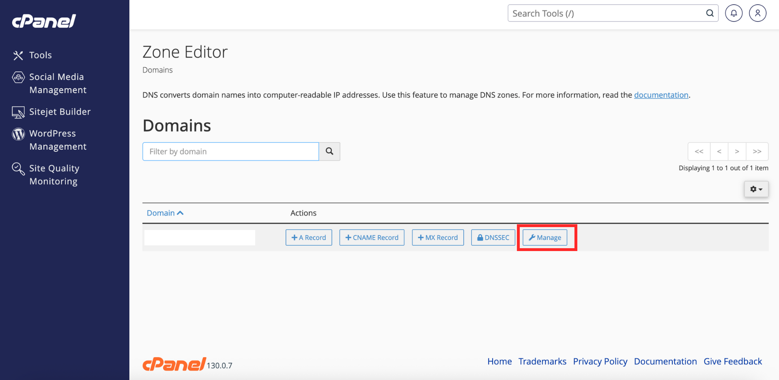The height and width of the screenshot is (380, 779).
Task: Click the domain filter search button
Action: [329, 151]
